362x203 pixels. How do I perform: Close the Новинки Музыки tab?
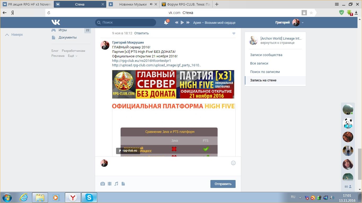(x=156, y=4)
